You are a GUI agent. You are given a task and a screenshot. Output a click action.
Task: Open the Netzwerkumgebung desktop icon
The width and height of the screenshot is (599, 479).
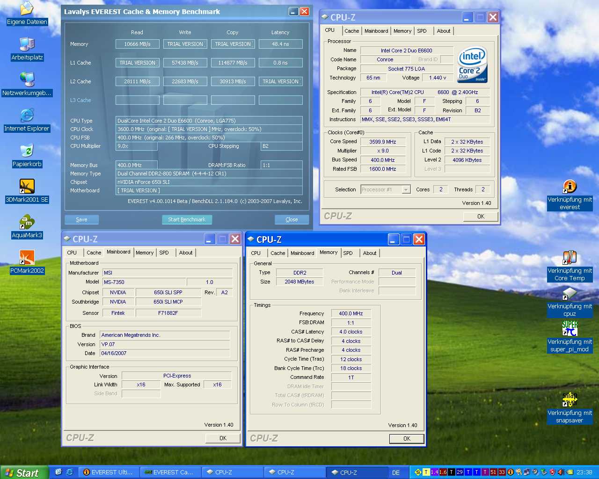[27, 85]
